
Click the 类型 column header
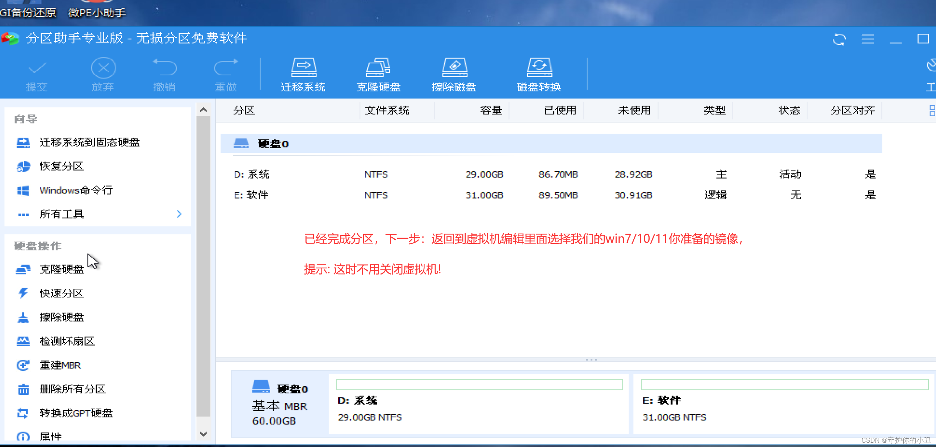pyautogui.click(x=714, y=110)
